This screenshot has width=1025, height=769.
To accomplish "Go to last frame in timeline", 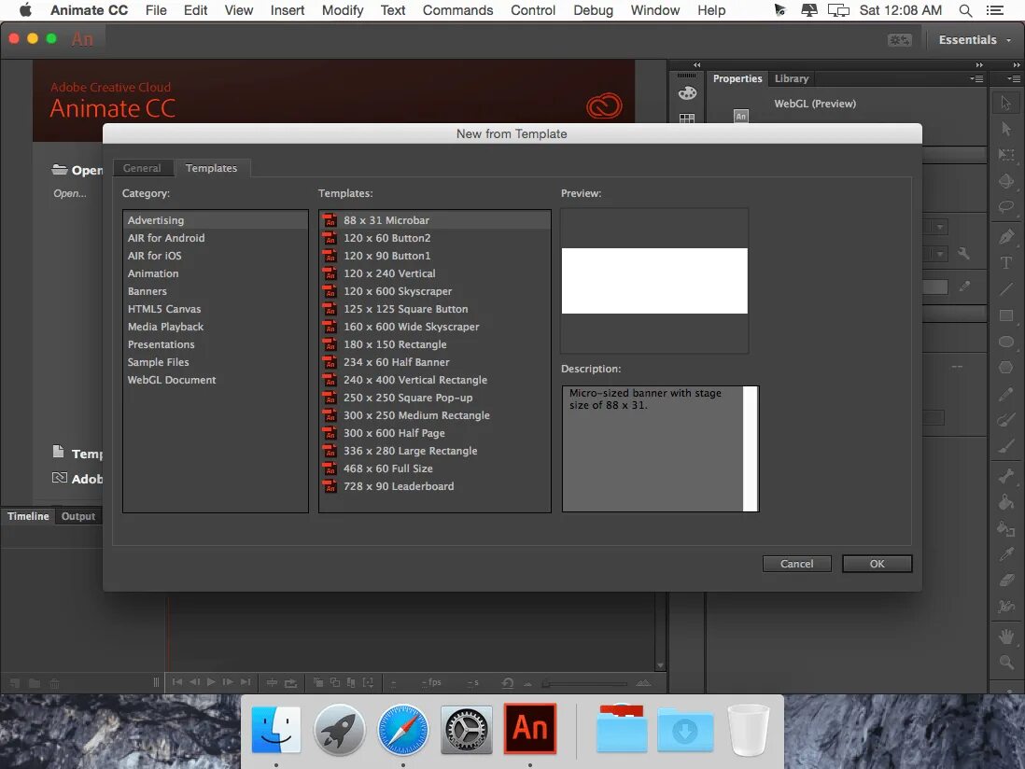I will point(246,682).
